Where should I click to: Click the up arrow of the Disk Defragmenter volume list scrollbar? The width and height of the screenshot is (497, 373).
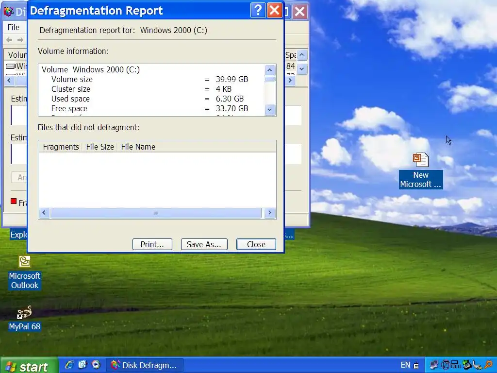point(302,55)
